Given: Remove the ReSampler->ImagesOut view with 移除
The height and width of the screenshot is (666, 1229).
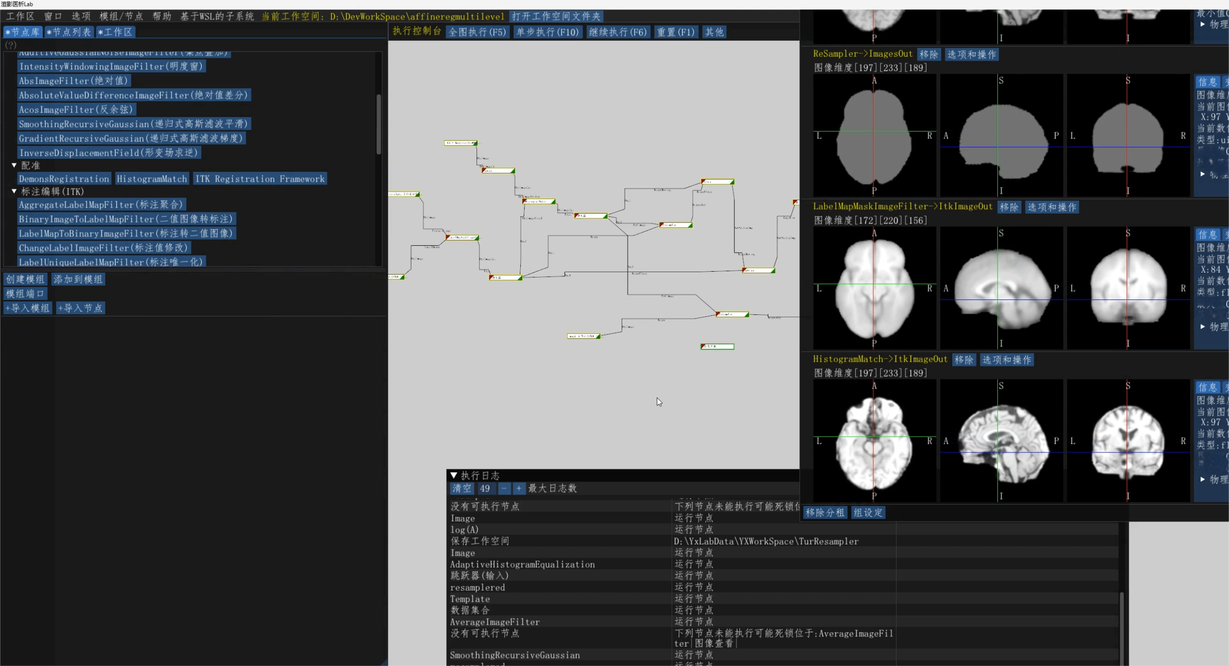Looking at the screenshot, I should tap(929, 54).
